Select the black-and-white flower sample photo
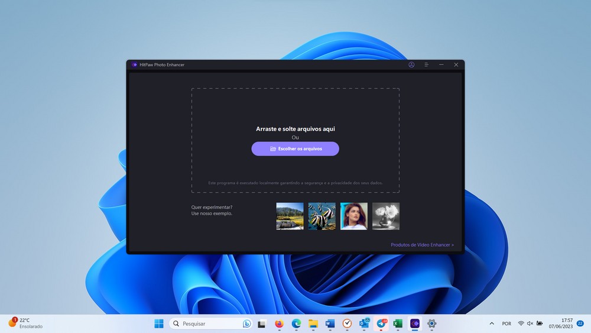 tap(386, 216)
